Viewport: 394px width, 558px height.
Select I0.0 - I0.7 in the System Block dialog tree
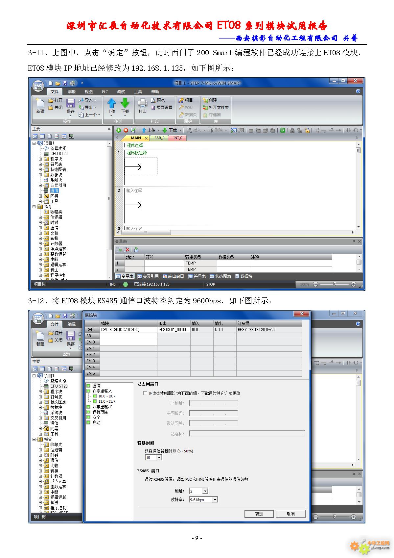click(x=107, y=396)
